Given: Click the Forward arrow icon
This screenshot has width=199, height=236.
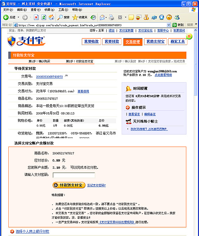Looking at the screenshot, I should tap(25, 18).
